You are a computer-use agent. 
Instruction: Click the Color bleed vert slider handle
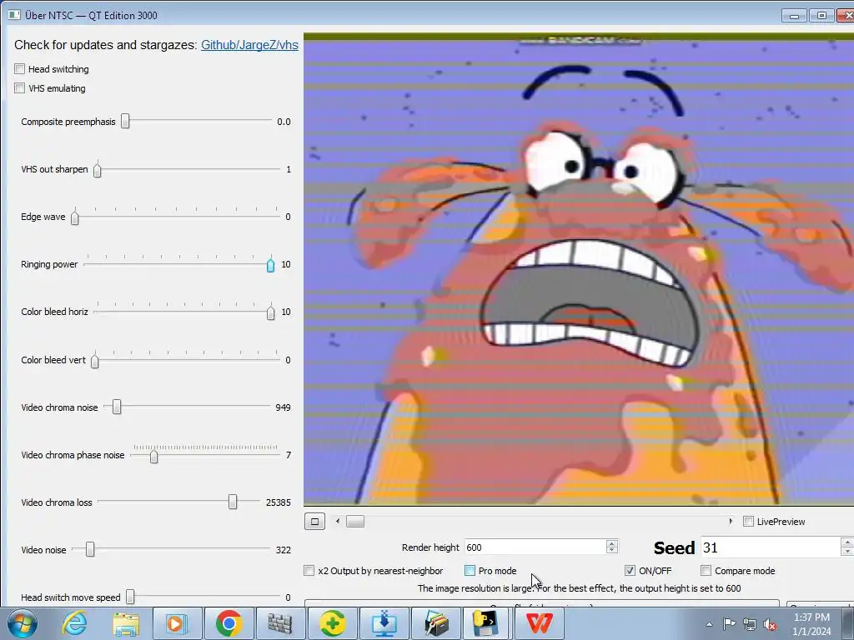pos(95,360)
